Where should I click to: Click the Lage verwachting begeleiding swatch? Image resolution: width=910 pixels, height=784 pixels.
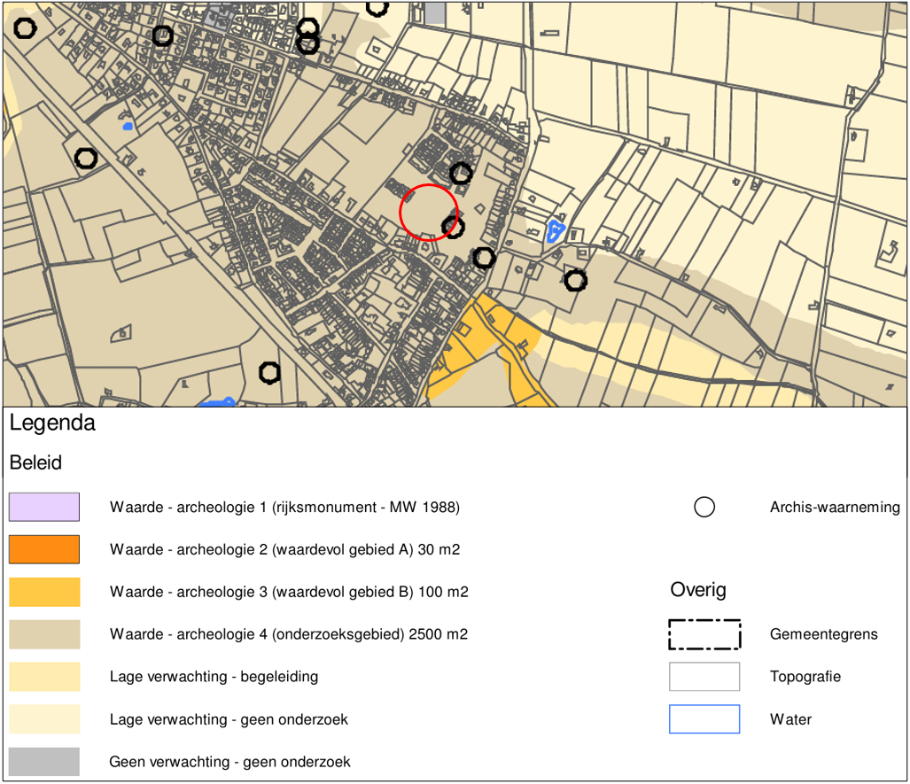pos(44,677)
